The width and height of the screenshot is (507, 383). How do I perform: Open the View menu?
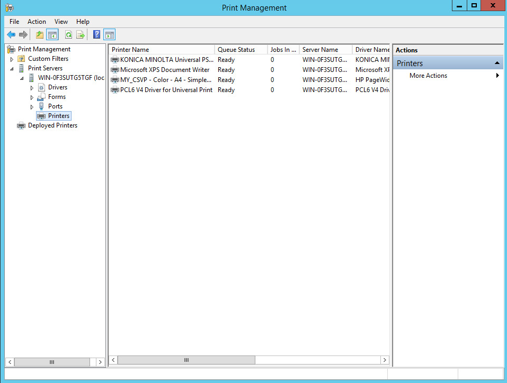point(61,22)
